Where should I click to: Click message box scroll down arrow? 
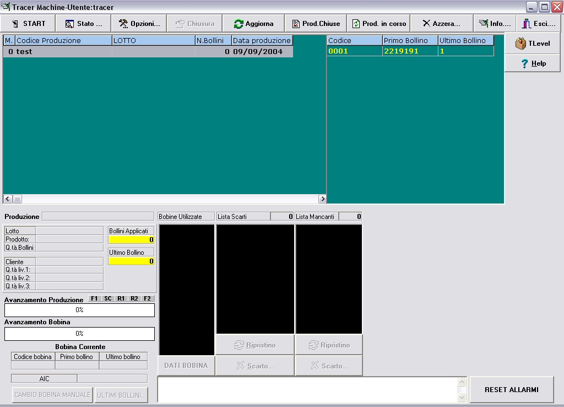pos(462,397)
